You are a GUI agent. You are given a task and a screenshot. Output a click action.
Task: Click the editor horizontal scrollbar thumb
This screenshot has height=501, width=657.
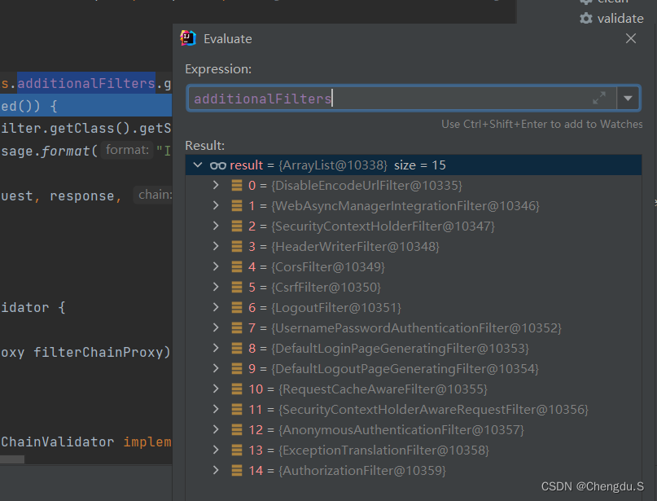tap(12, 459)
